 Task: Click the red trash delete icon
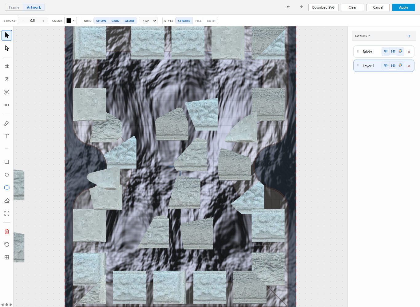tap(7, 231)
